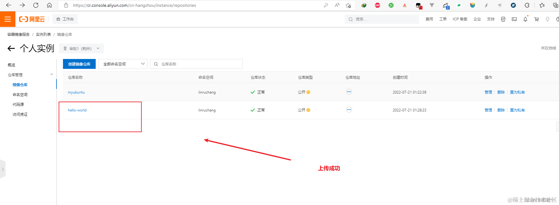Open the 工单 menu
The image size is (559, 205).
tap(443, 19)
